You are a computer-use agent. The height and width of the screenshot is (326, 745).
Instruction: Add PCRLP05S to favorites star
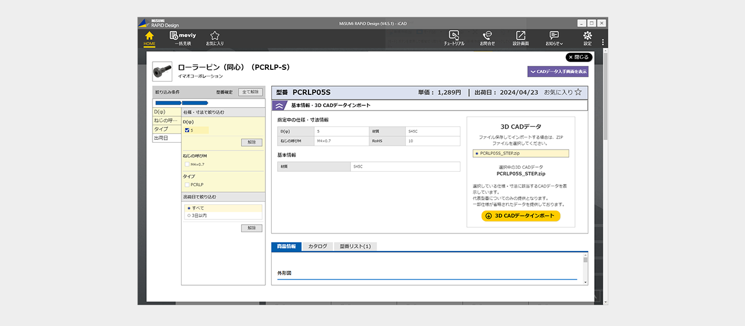578,92
